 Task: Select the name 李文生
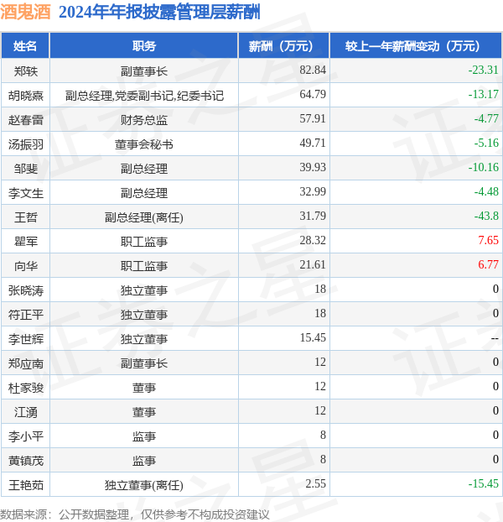point(26,193)
